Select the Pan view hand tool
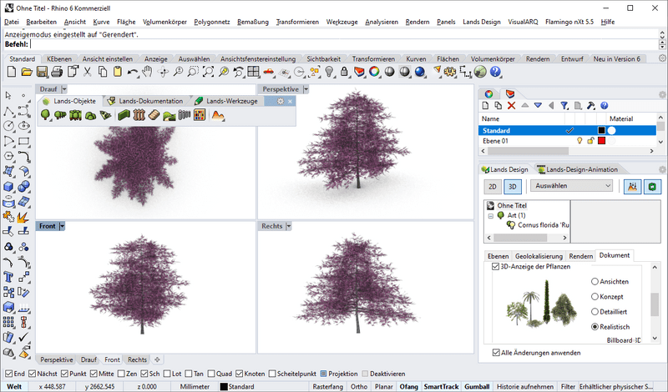Viewport: 668px width, 392px height. click(x=148, y=73)
